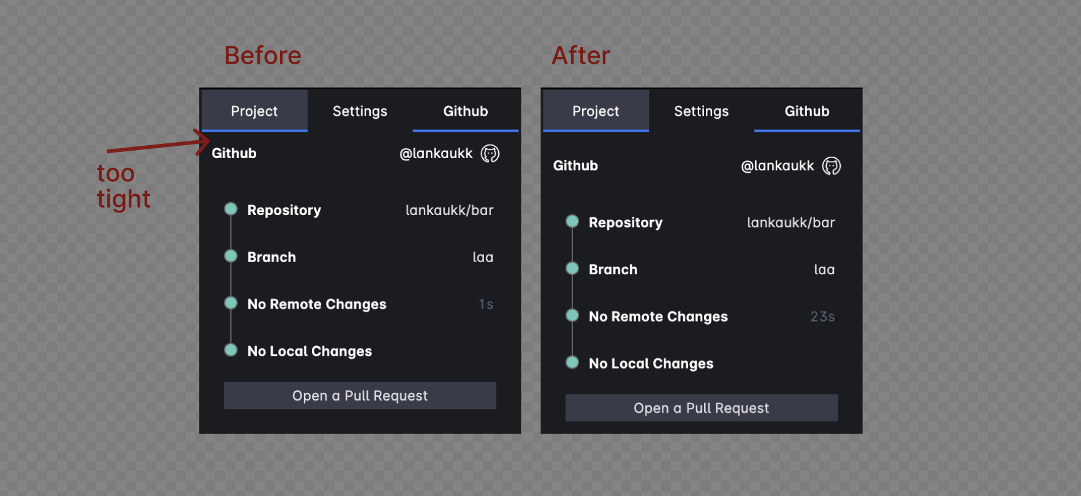Toggle the No Local Changes status in Before panel

tap(230, 350)
